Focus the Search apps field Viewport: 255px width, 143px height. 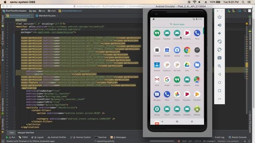tap(177, 24)
